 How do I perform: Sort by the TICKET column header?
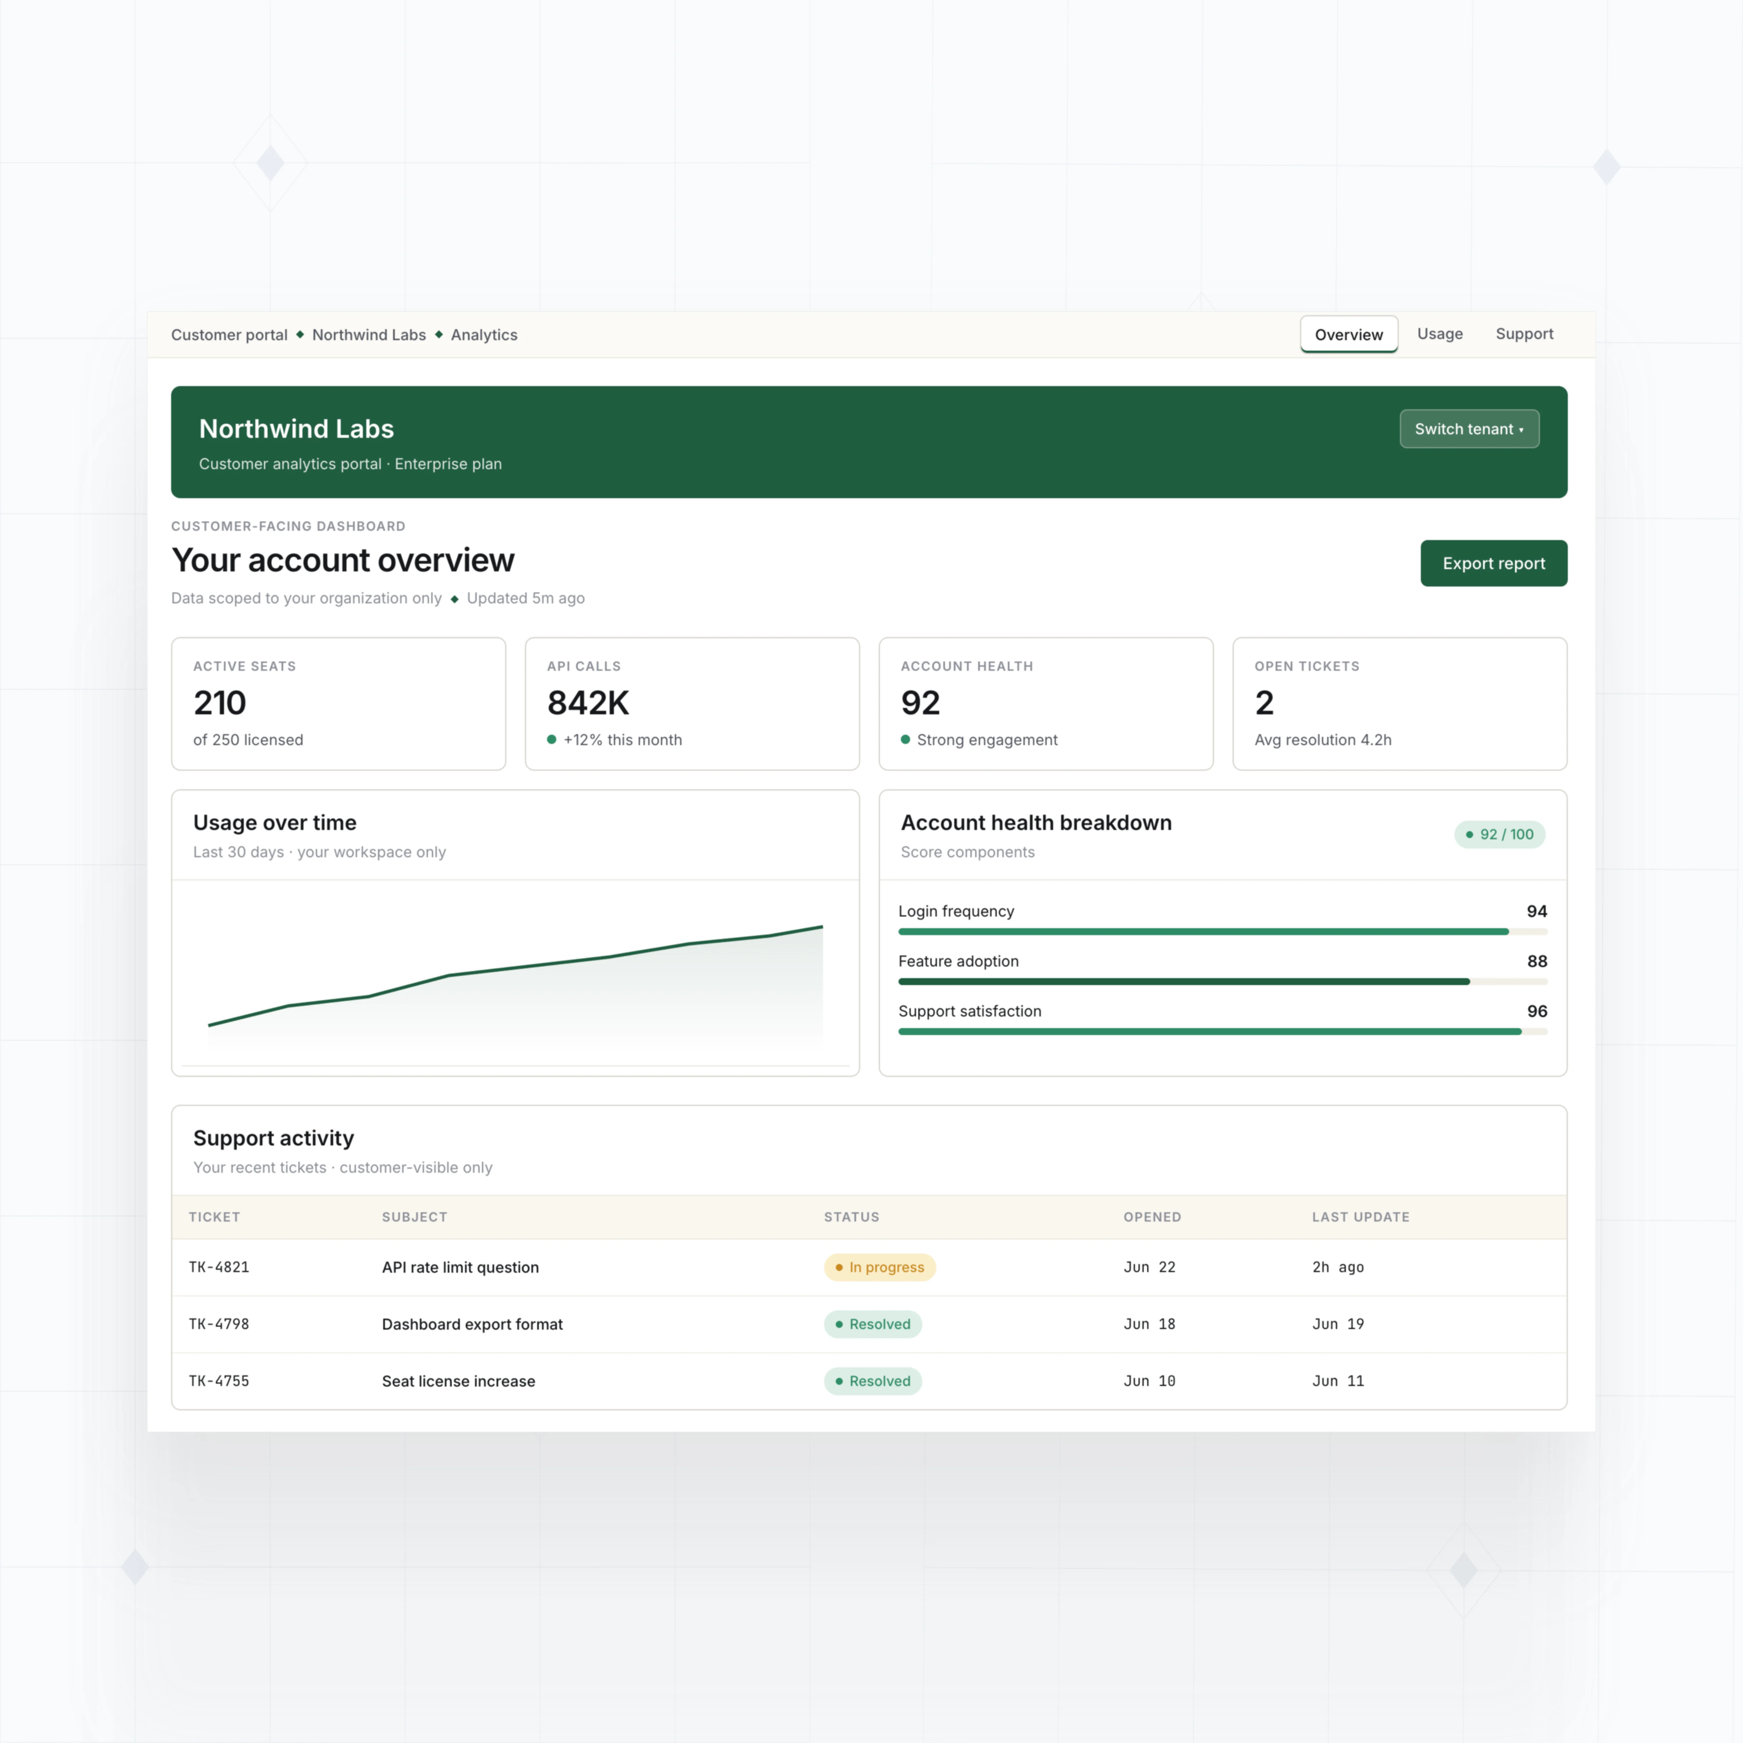pyautogui.click(x=215, y=1217)
